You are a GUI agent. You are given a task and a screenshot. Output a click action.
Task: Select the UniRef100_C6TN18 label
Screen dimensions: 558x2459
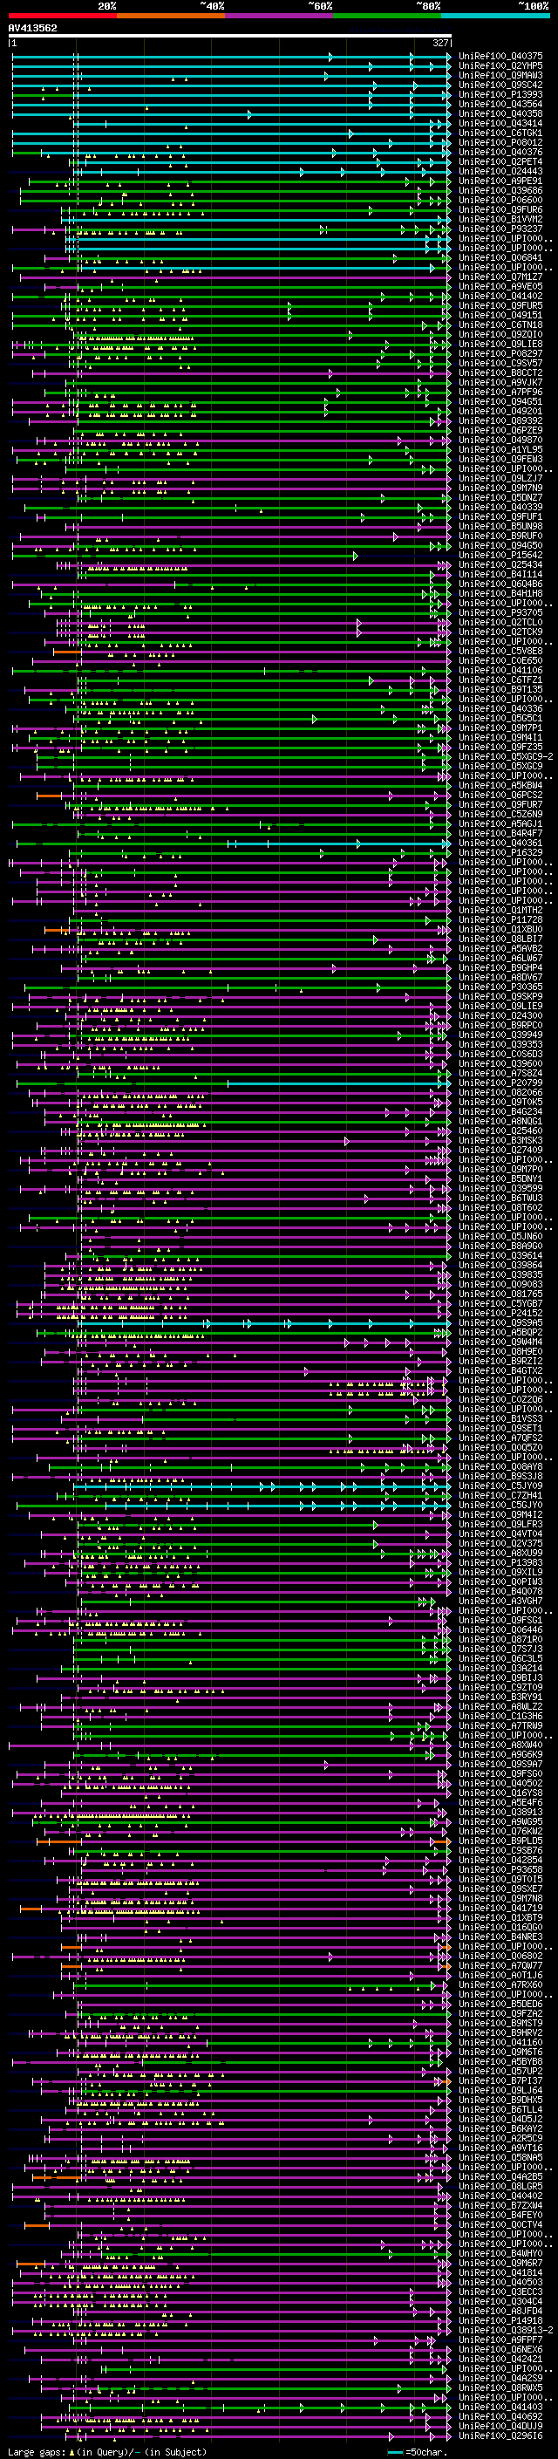(x=500, y=324)
